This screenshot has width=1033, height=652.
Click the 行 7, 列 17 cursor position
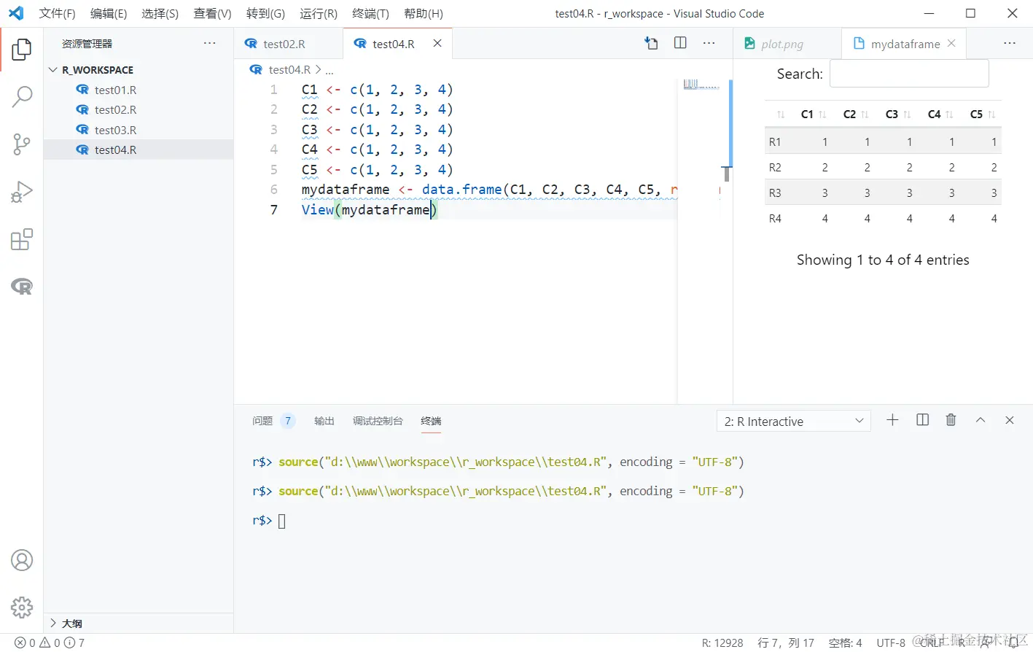tap(786, 643)
